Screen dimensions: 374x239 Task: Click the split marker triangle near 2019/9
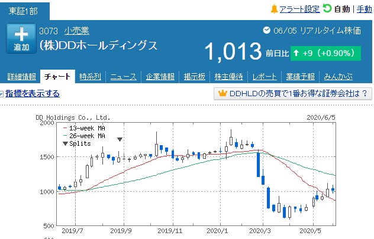(x=120, y=139)
